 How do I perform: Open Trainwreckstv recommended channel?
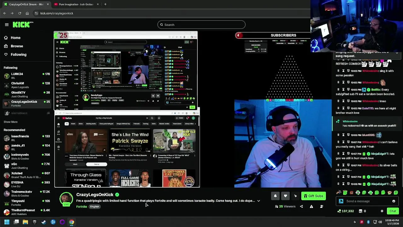[x=26, y=194]
